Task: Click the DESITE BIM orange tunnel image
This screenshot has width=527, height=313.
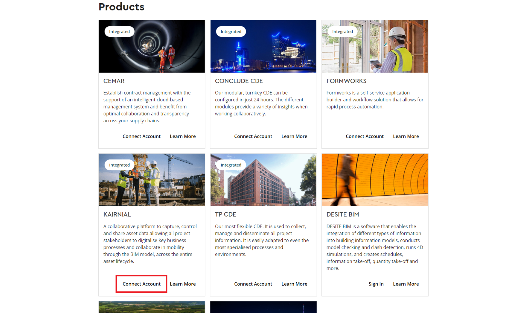Action: [x=375, y=180]
